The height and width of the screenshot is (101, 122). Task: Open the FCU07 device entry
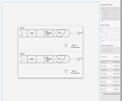coord(110,85)
